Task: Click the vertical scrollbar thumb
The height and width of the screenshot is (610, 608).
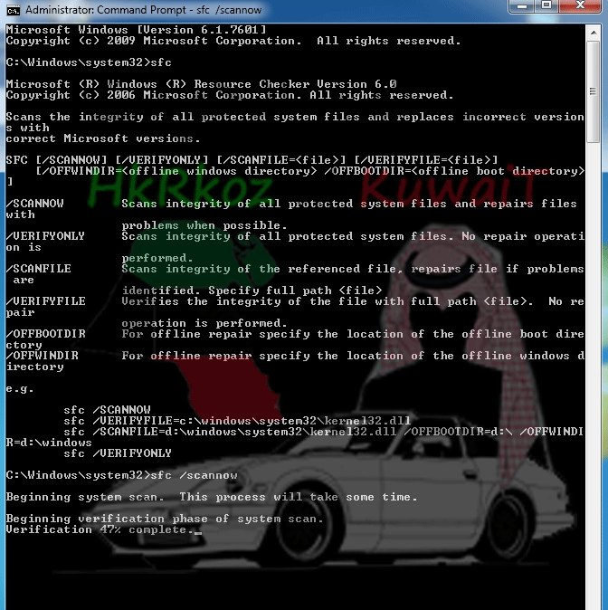Action: [594, 91]
